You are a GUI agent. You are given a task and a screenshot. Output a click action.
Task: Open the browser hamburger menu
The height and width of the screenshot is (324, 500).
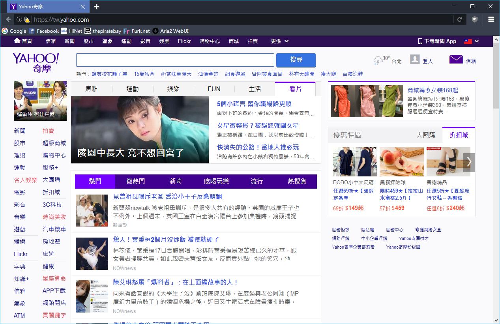491,19
